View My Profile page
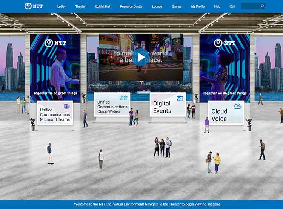283x209 pixels. coord(198,6)
